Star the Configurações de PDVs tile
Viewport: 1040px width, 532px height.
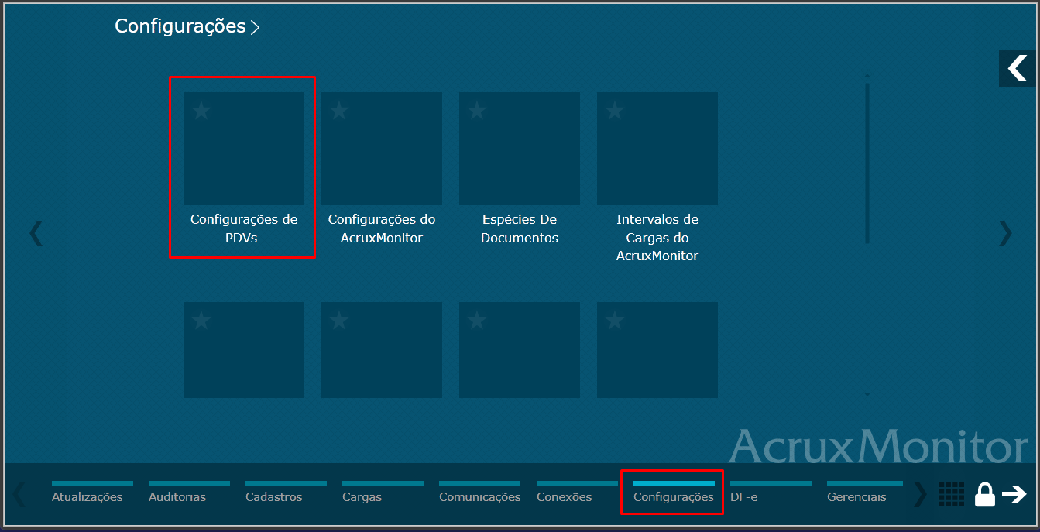point(201,110)
